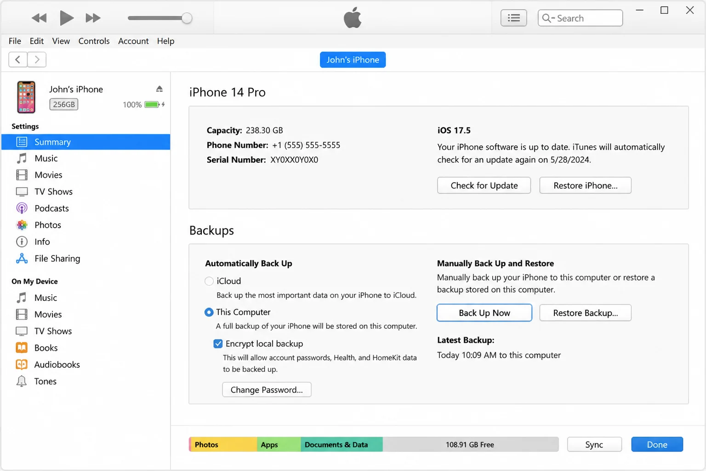Click the Documents & Data storage segment

point(342,444)
